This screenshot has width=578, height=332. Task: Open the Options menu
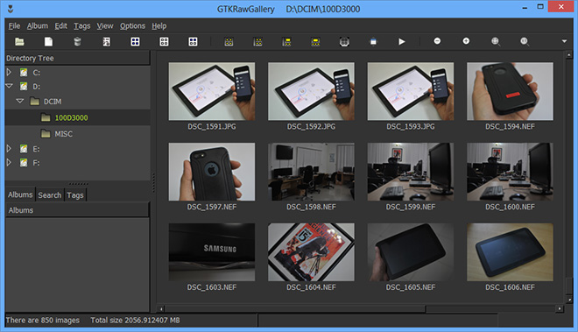[x=132, y=25]
